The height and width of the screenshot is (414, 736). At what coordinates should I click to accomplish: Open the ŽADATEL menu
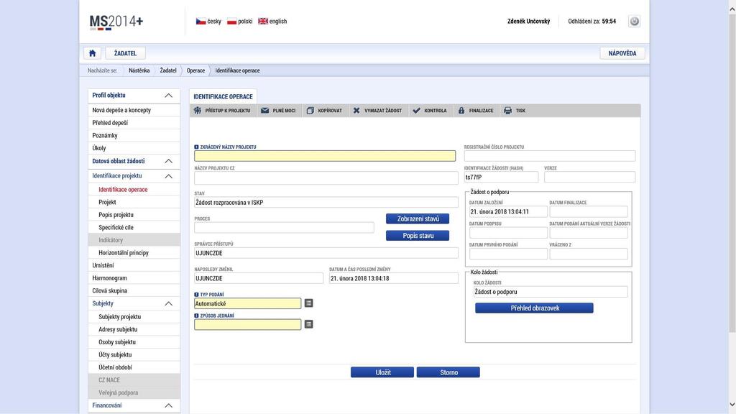click(x=125, y=53)
